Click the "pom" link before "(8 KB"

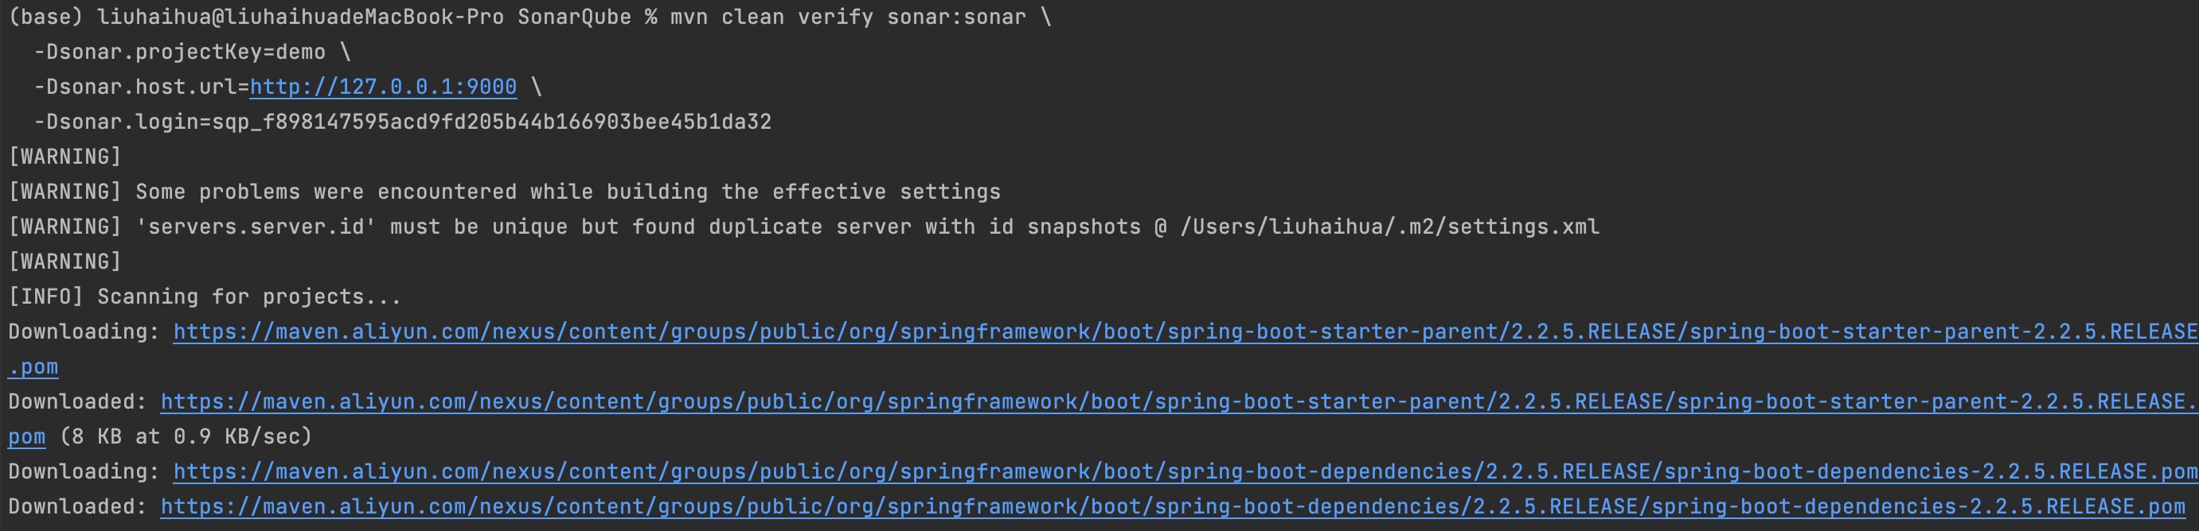coord(26,437)
